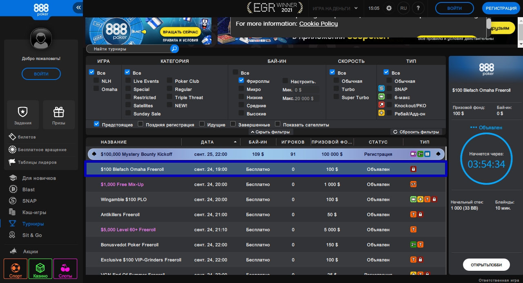Uncheck the Фрироллы buy-in checkbox
The width and height of the screenshot is (523, 283).
click(x=241, y=80)
